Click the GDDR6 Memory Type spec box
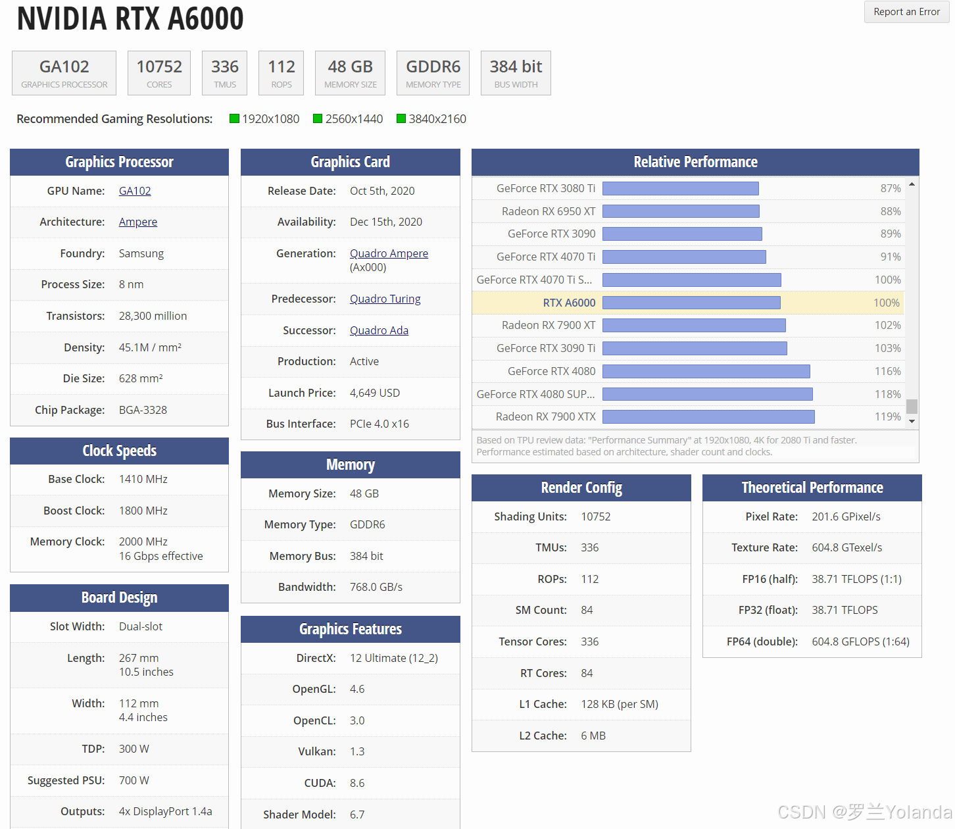The height and width of the screenshot is (829, 955). 433,73
